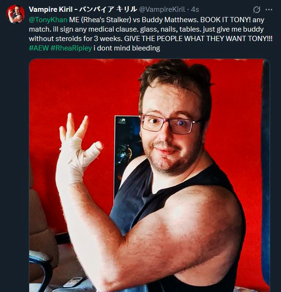The height and width of the screenshot is (292, 281).
Task: Open the @TonyKhan mention link
Action: pyautogui.click(x=48, y=20)
